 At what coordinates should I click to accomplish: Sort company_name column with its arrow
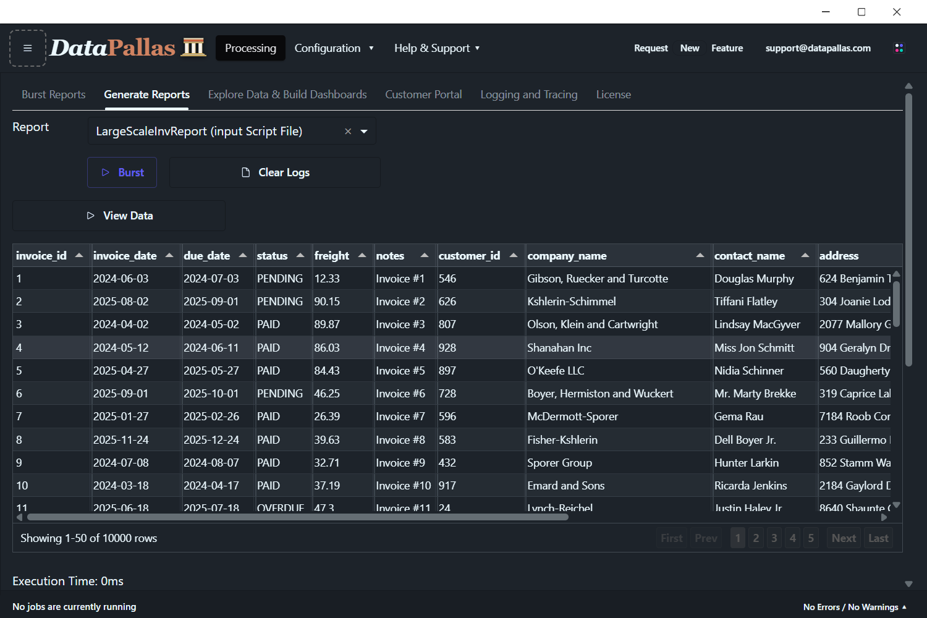point(700,255)
